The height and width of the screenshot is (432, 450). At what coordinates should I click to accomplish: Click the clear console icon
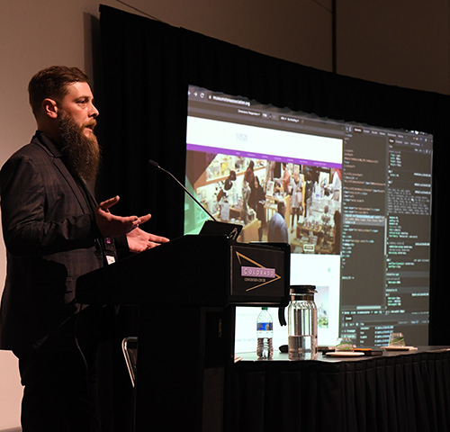[346, 325]
